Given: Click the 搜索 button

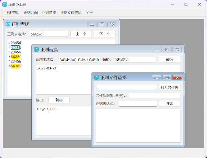Looking at the screenshot, I should [x=170, y=103].
